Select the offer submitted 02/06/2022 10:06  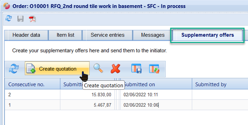(141, 105)
